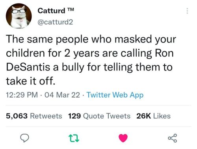Select the tweet body text about DeSantis
Image resolution: width=197 pixels, height=149 pixels.
pyautogui.click(x=91, y=60)
